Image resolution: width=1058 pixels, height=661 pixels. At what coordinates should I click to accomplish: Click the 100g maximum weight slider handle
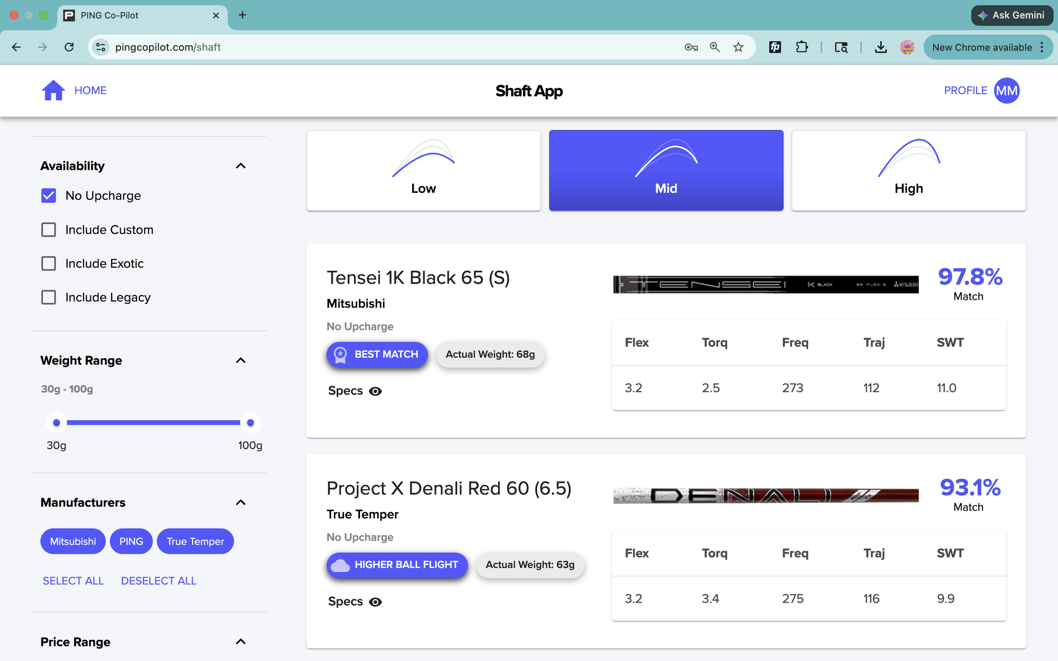point(250,422)
